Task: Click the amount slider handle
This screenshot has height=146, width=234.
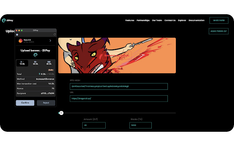Action: pos(61,113)
